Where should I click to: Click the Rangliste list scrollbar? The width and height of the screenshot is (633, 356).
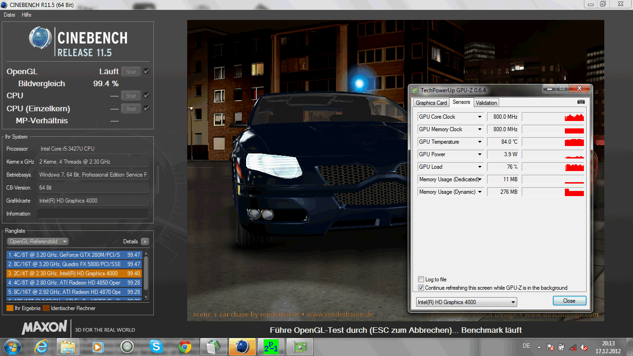click(146, 275)
